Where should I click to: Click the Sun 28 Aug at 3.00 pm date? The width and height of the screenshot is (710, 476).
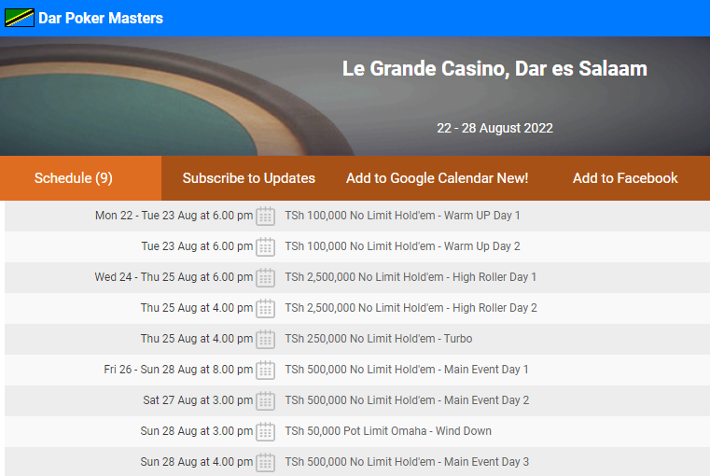pos(197,431)
